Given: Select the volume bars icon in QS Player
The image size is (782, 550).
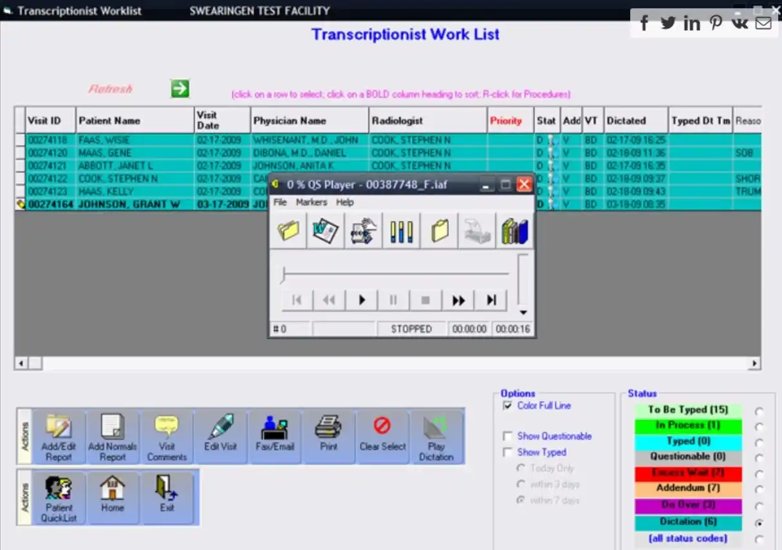Looking at the screenshot, I should pos(401,230).
